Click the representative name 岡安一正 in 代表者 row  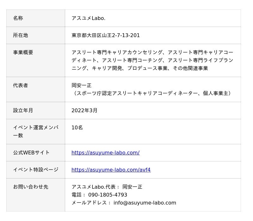81,85
